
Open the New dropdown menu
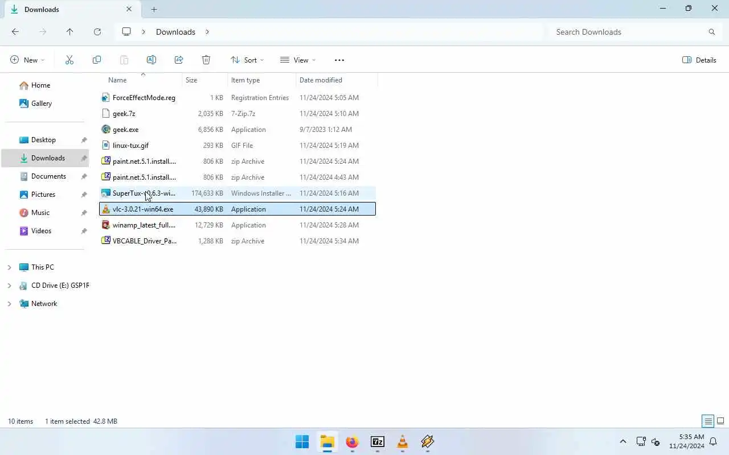[x=27, y=60]
